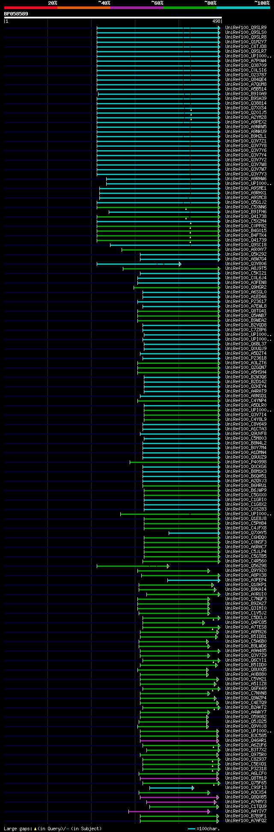Select hit label UniRef100_Q8U0Q5

click(x=246, y=669)
